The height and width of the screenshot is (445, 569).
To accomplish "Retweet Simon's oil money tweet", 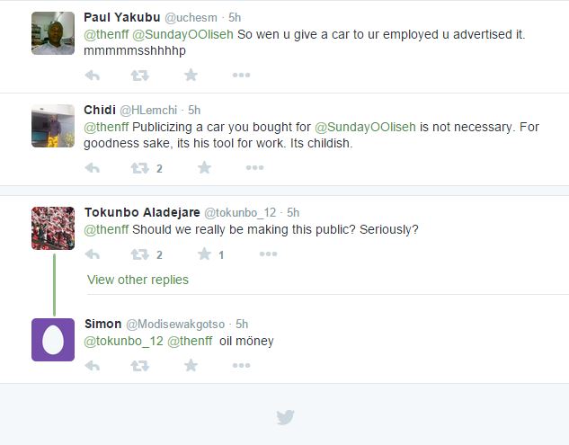I will tap(140, 366).
